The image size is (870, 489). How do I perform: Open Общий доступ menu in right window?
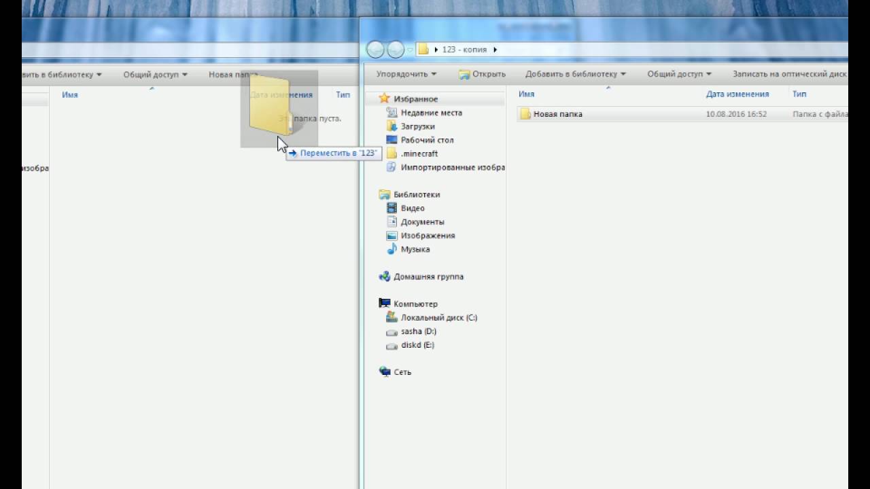(679, 74)
